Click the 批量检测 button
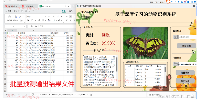Image resolution: width=197 pixels, height=100 pixels. click(x=185, y=73)
